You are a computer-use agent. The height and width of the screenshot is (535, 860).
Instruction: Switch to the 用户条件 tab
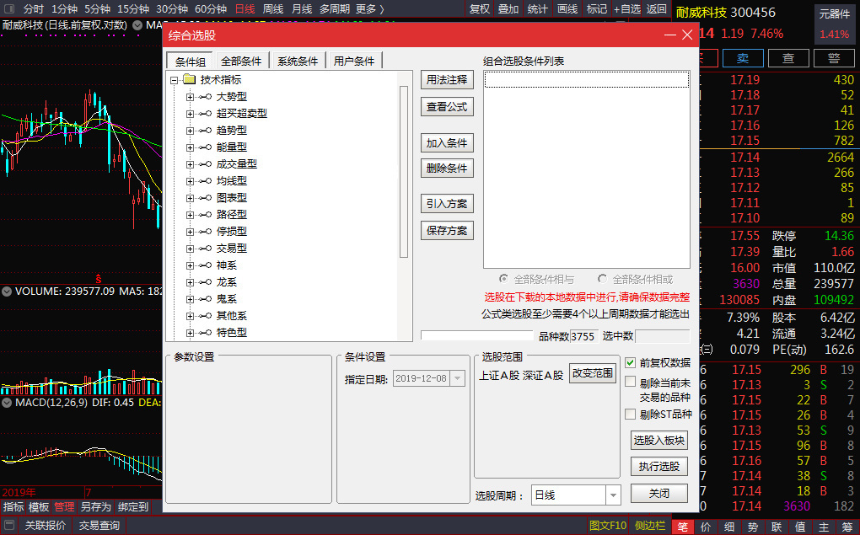(x=354, y=61)
